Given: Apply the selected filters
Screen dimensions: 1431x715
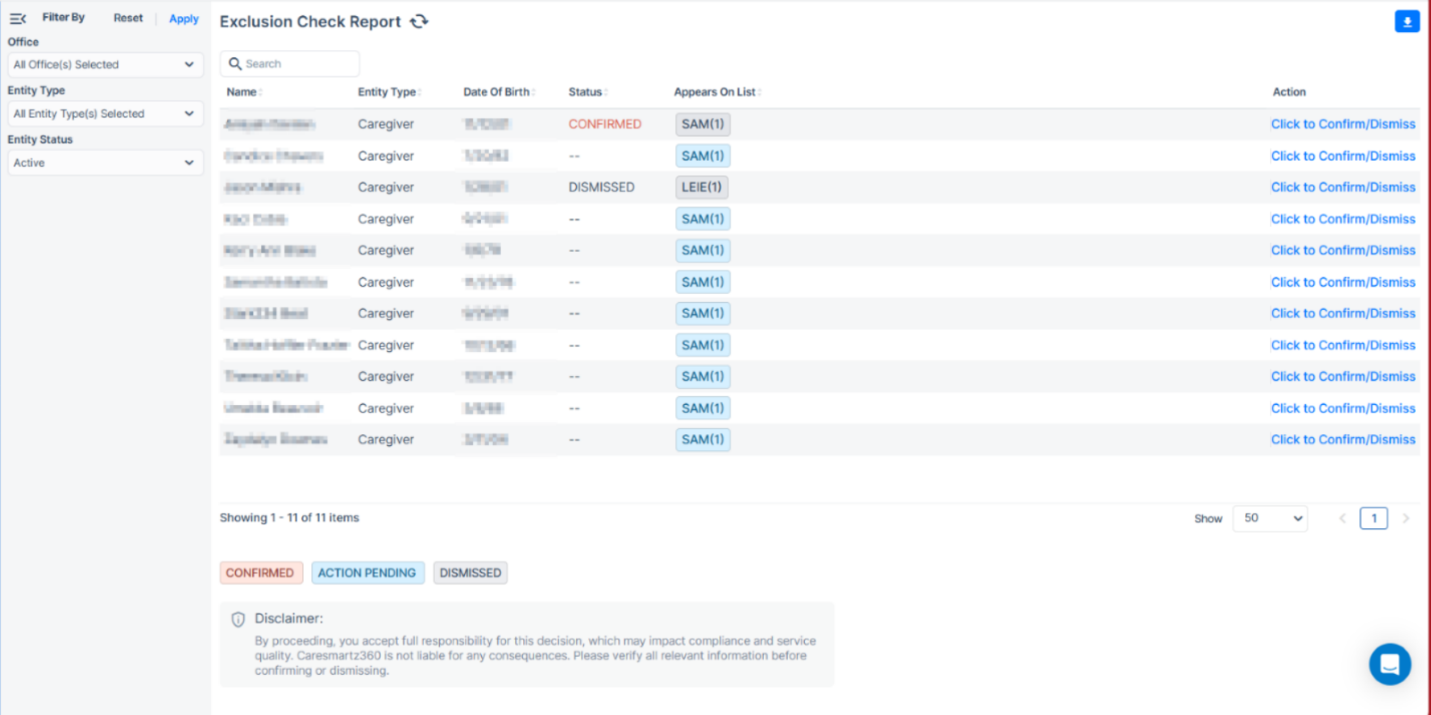Looking at the screenshot, I should pos(184,19).
